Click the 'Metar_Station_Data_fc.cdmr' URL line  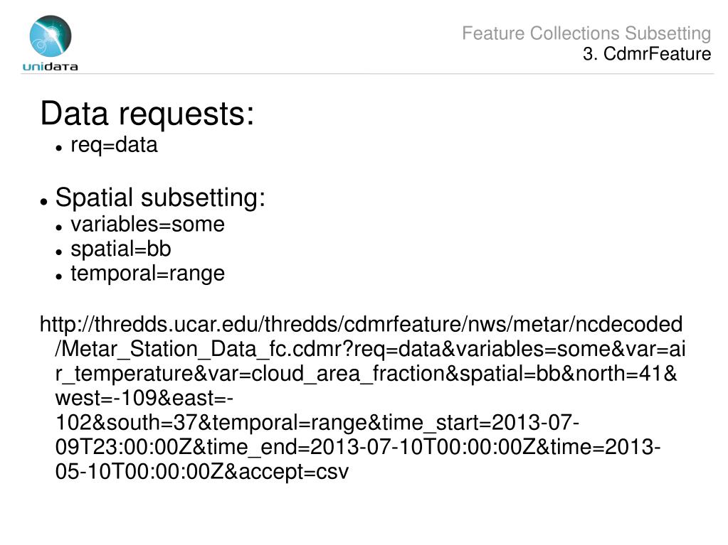click(371, 349)
